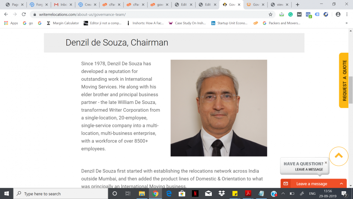Click the Request a Quote side button
This screenshot has width=353, height=199.
coord(344,80)
